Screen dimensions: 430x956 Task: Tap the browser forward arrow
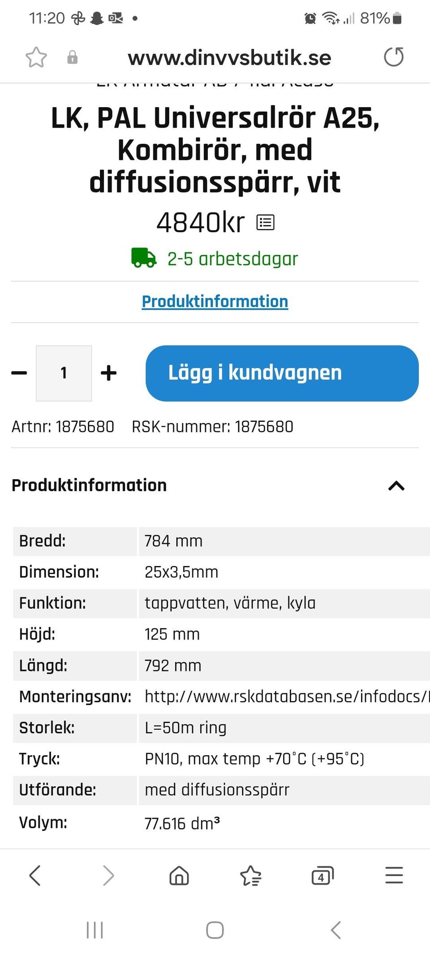108,875
